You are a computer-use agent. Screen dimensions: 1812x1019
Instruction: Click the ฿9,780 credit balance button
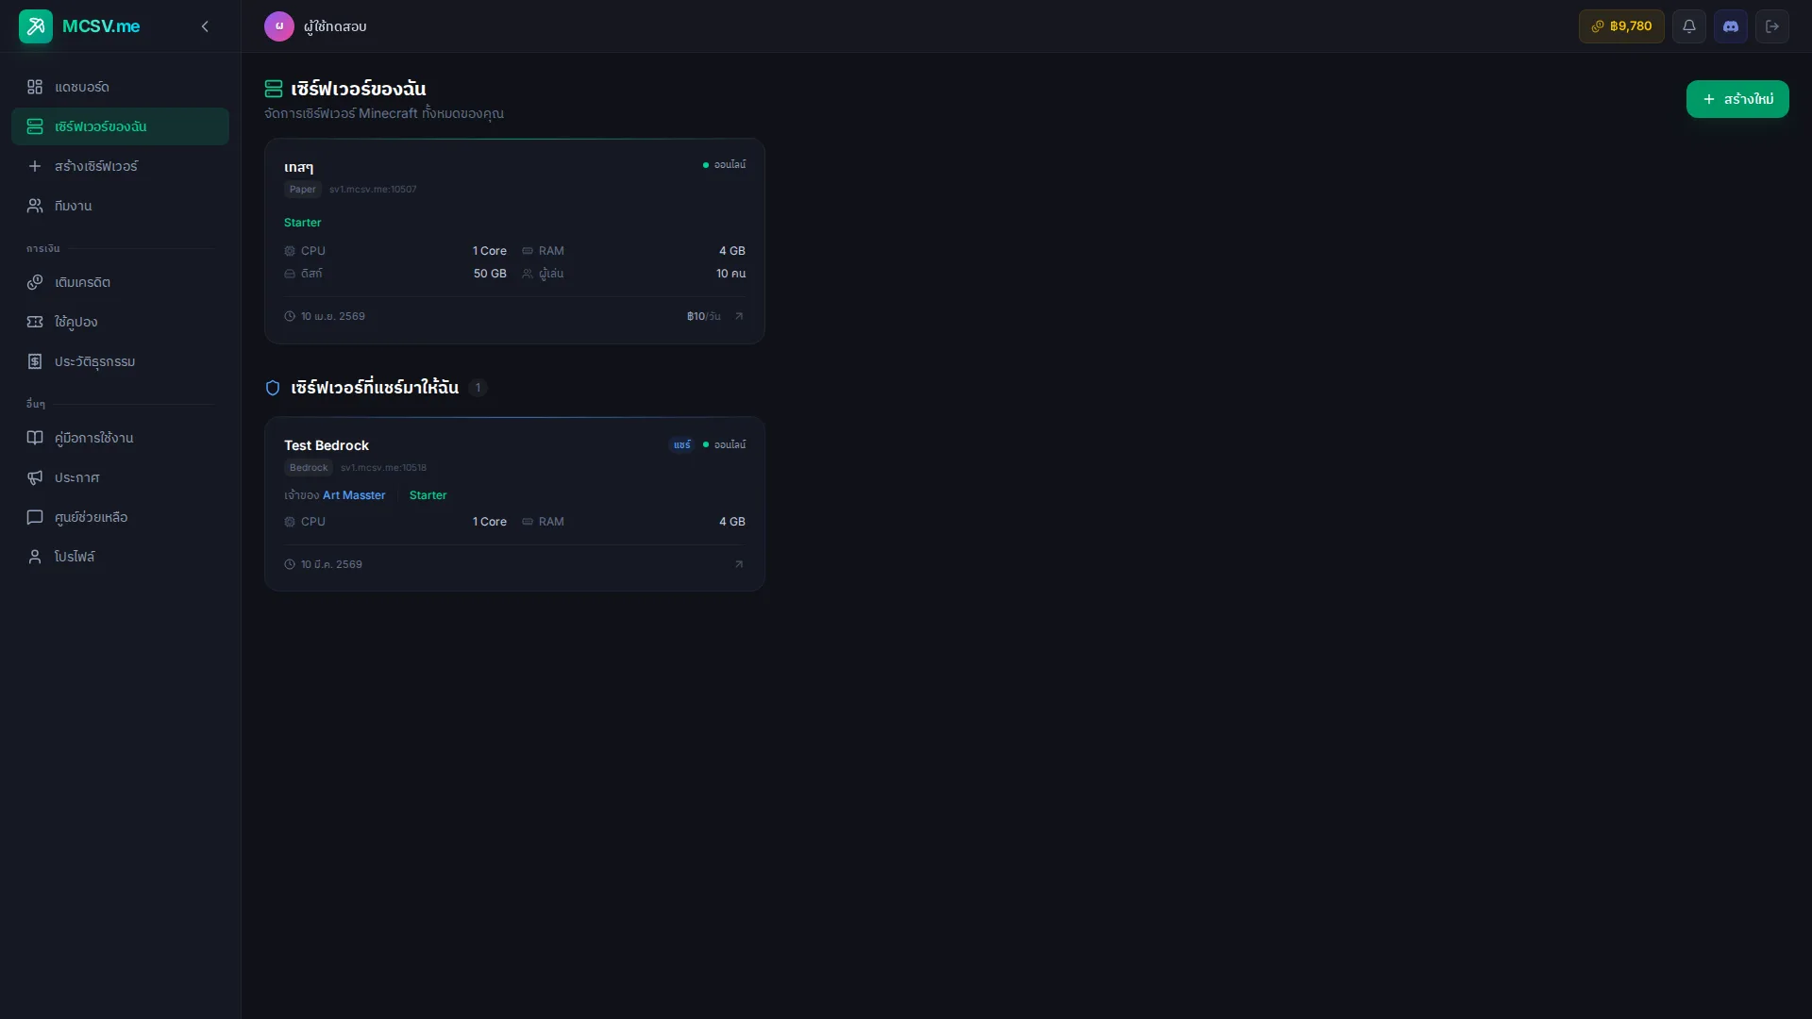click(1620, 26)
